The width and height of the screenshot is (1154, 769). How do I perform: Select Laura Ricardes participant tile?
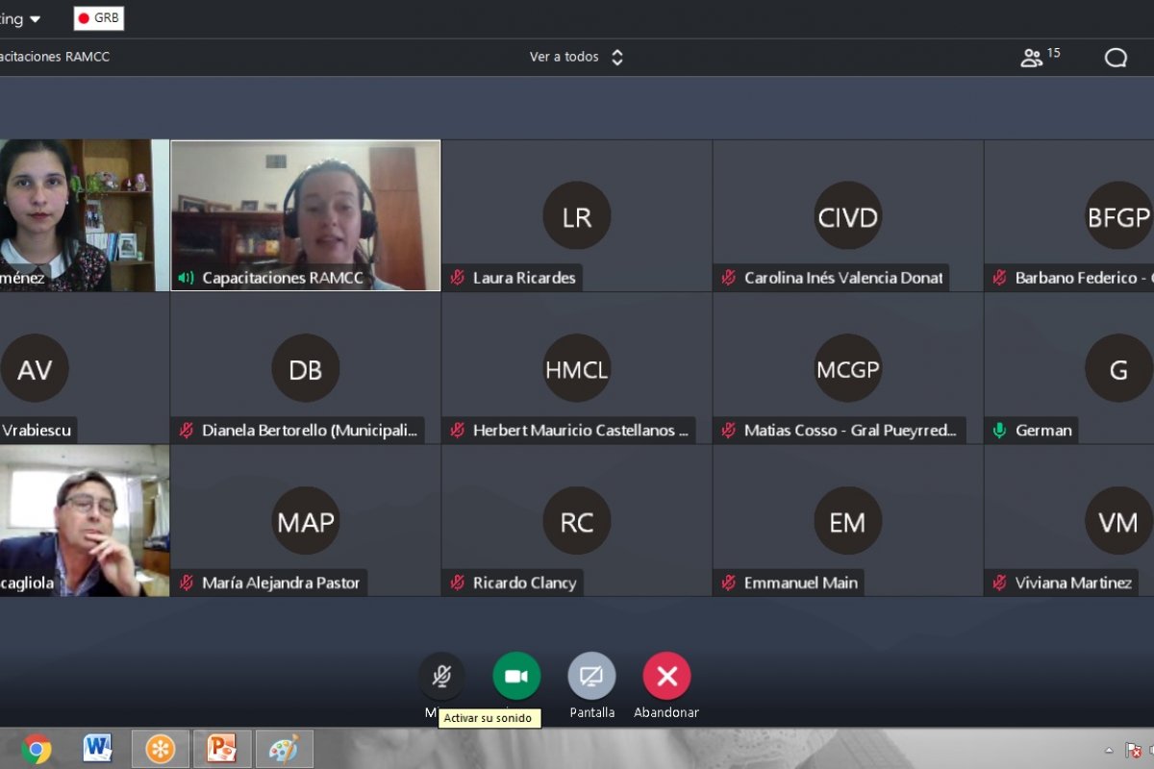[576, 215]
